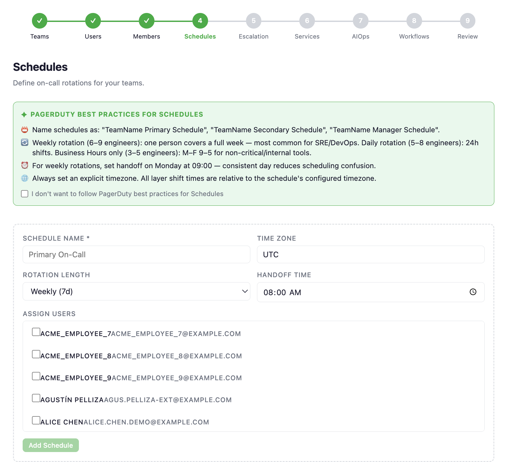This screenshot has height=462, width=506.
Task: Click the Assign Users label
Action: (49, 314)
